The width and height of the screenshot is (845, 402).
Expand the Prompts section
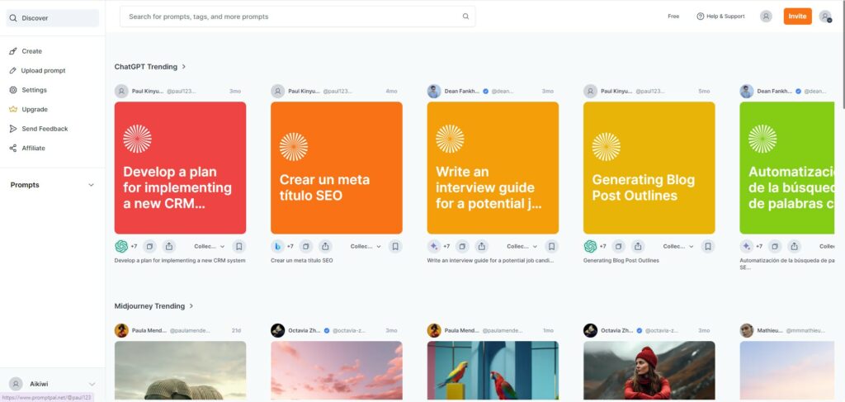coord(52,185)
